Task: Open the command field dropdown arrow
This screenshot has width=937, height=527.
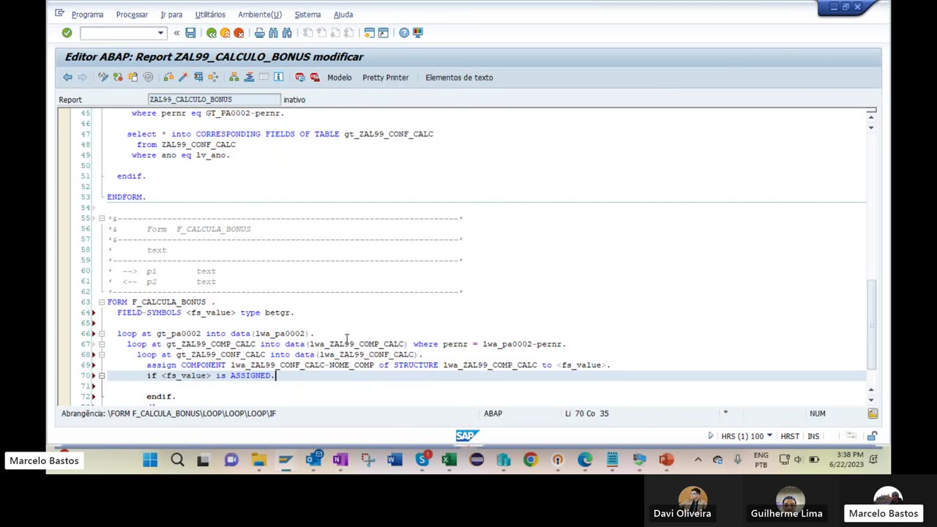Action: (x=160, y=33)
